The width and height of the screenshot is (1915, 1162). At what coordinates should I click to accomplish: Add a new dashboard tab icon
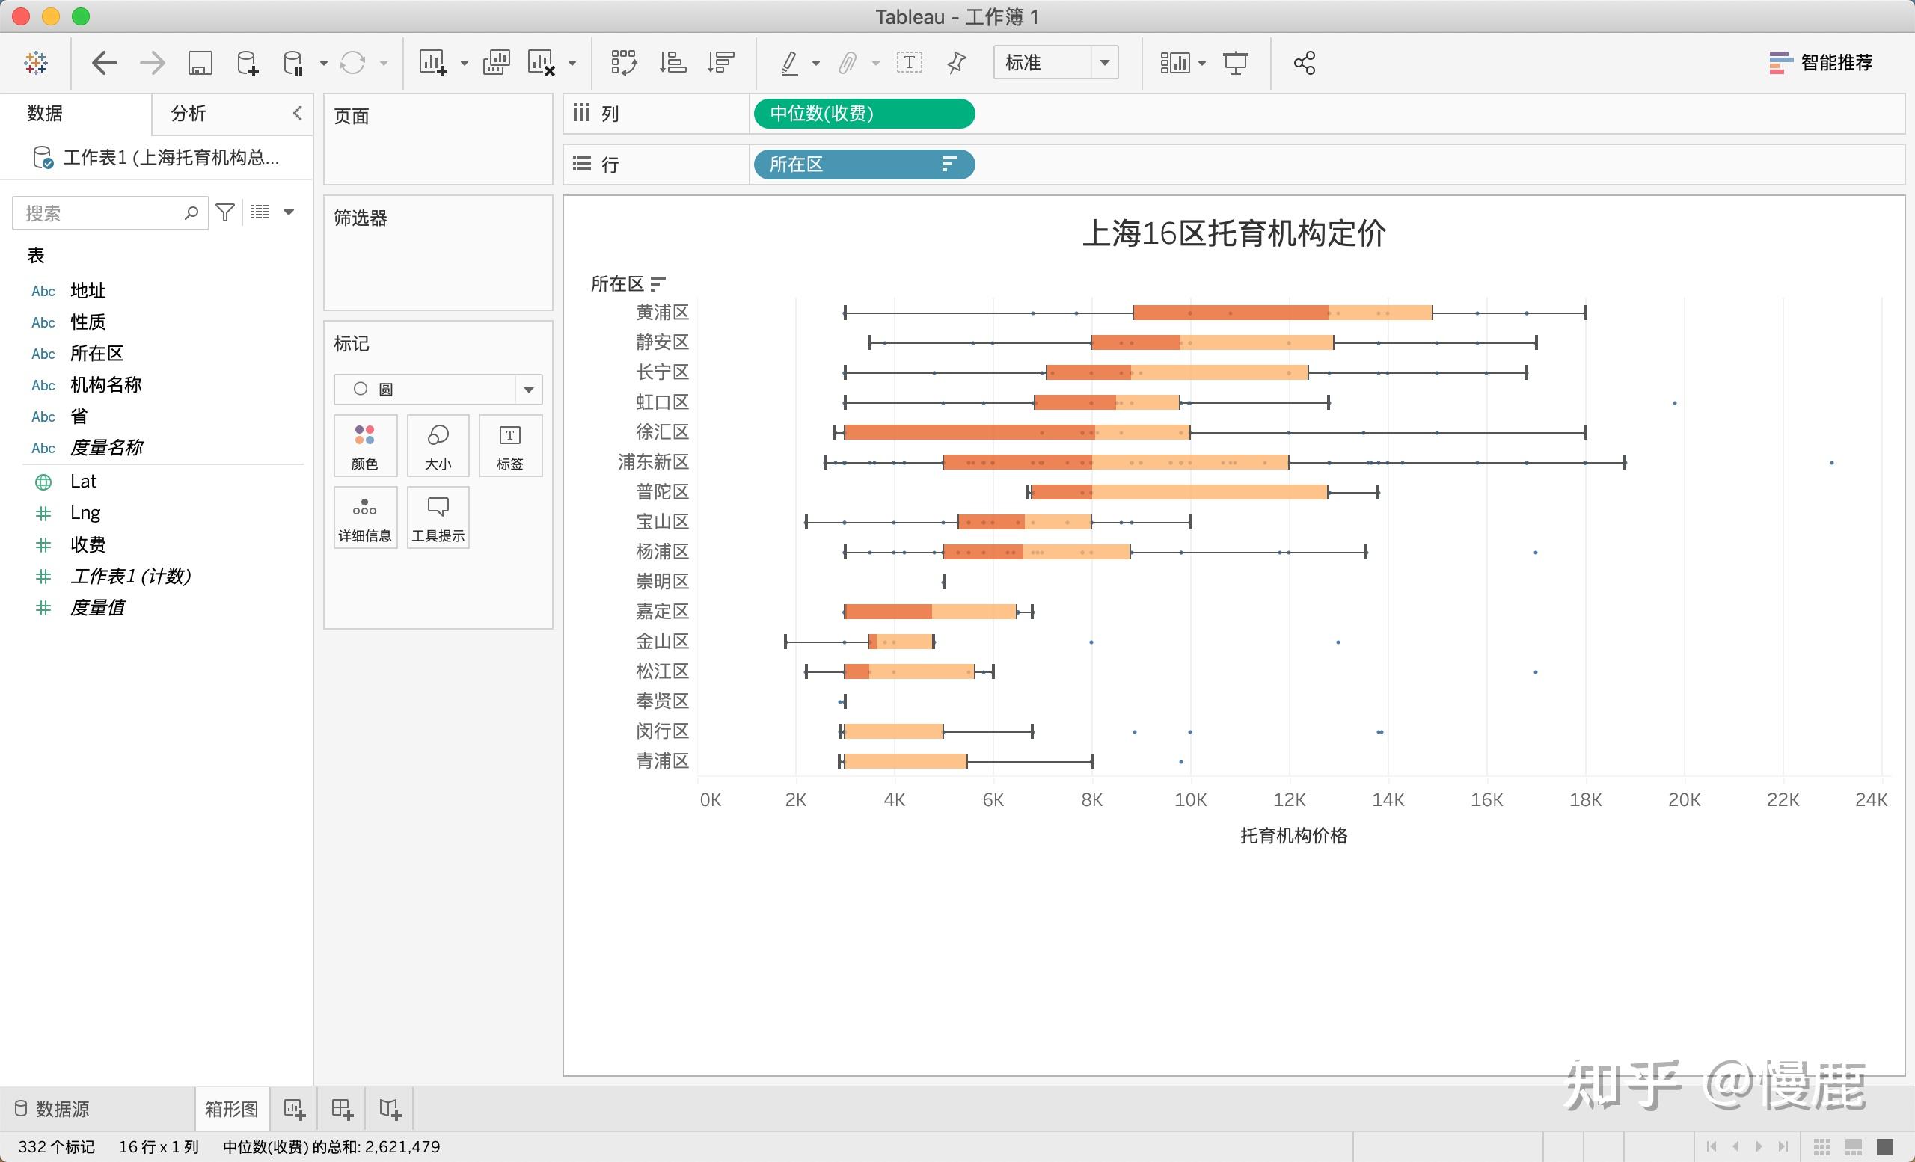(342, 1109)
